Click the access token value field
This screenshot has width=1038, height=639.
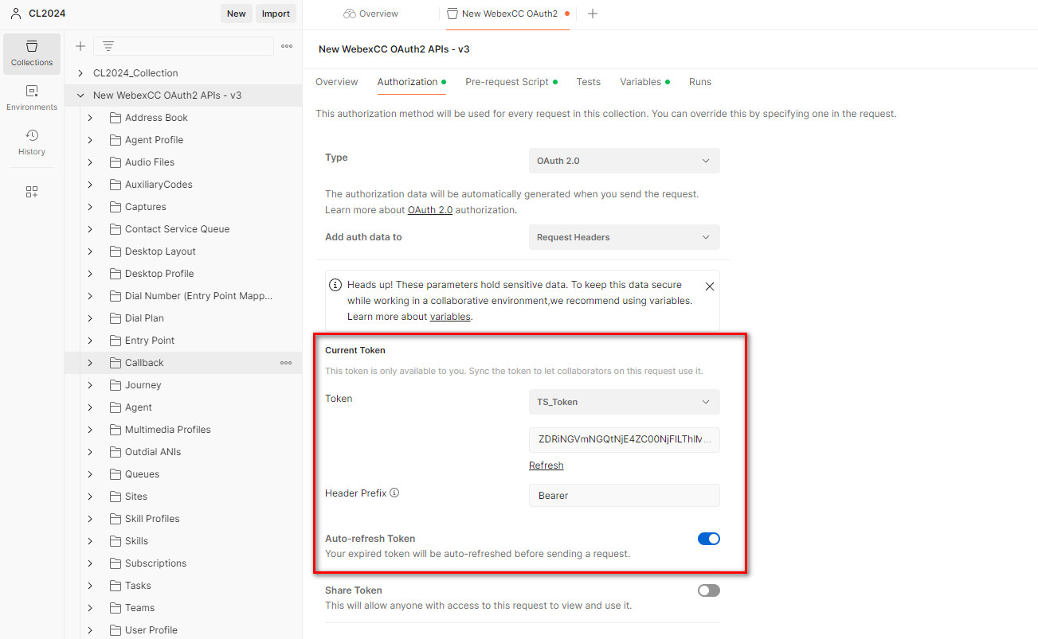[x=624, y=440]
